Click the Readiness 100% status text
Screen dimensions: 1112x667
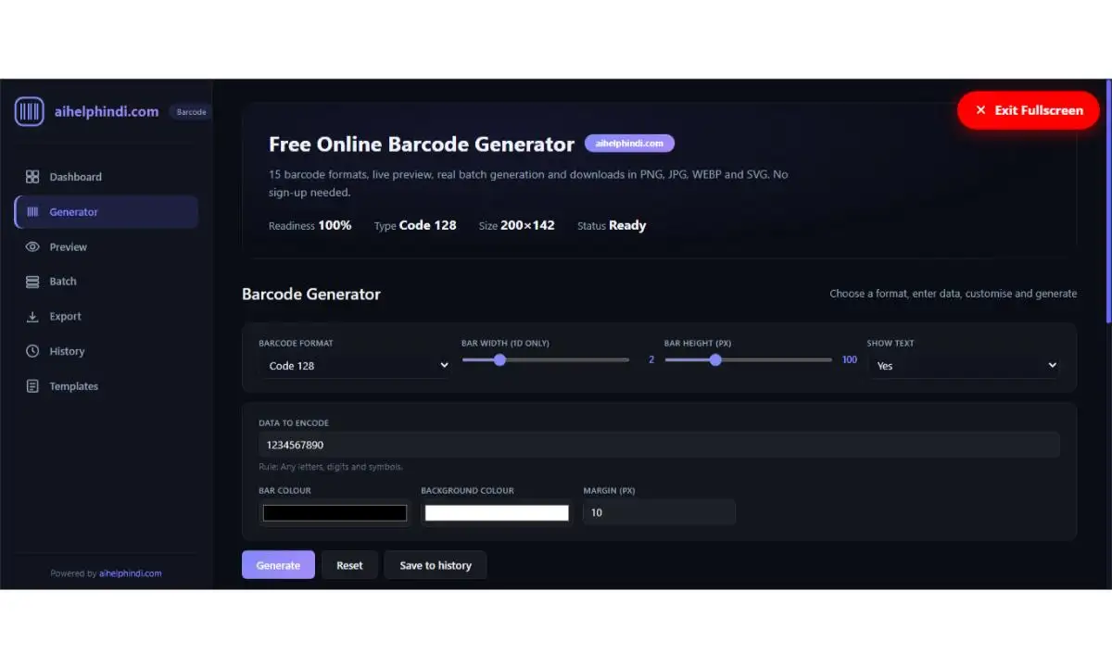[310, 225]
